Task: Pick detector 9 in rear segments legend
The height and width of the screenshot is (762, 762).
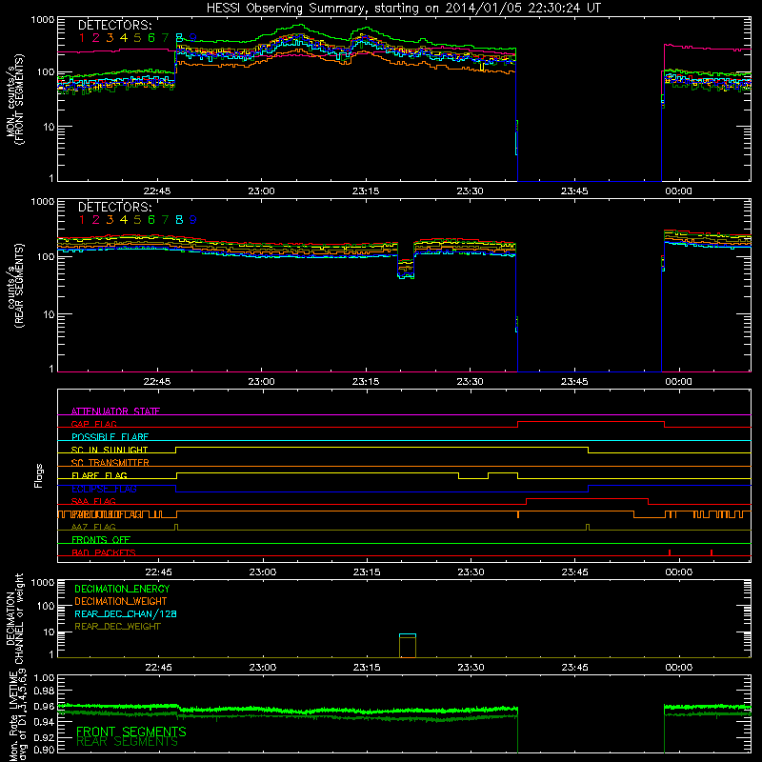Action: pos(193,220)
